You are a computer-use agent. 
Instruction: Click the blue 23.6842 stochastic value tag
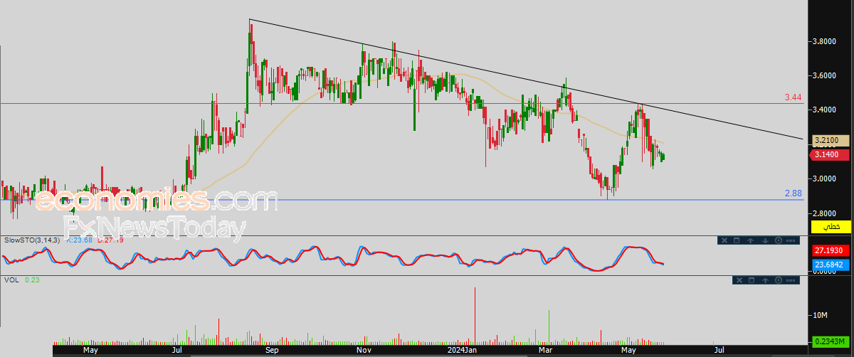coord(831,264)
